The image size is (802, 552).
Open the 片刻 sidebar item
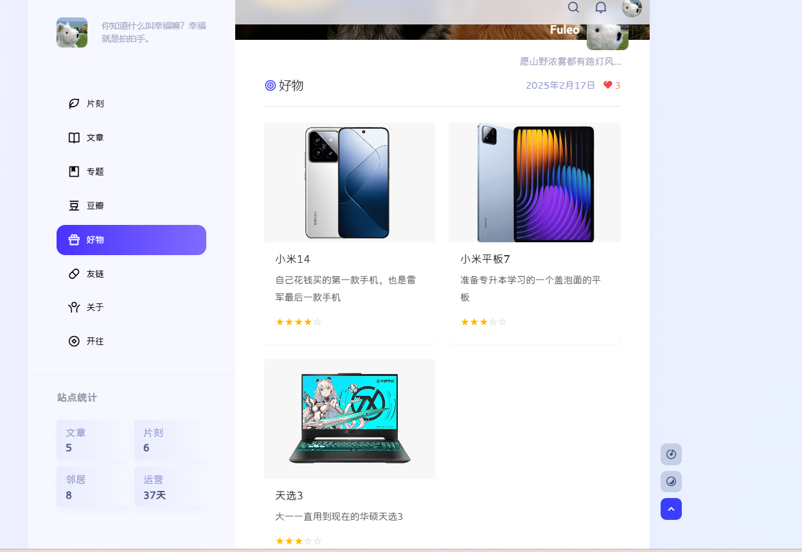[x=131, y=103]
